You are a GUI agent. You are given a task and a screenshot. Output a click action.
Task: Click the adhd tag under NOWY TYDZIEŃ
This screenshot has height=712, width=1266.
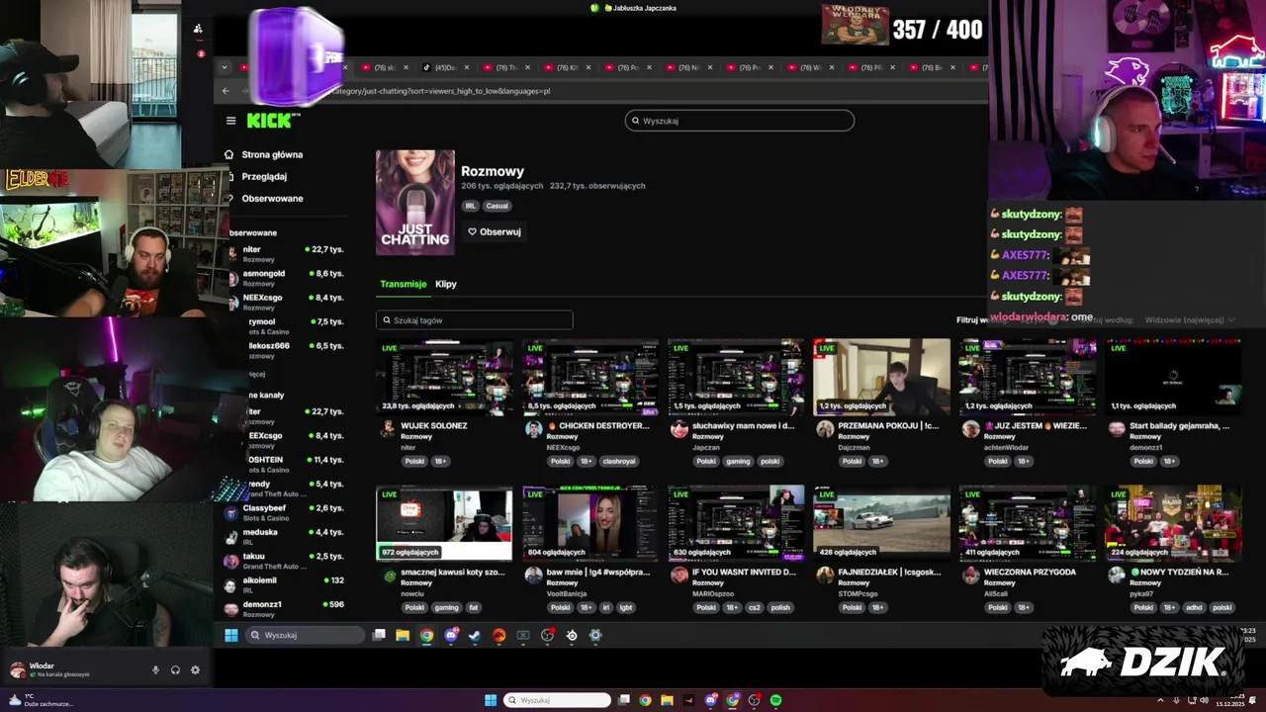(x=1194, y=607)
